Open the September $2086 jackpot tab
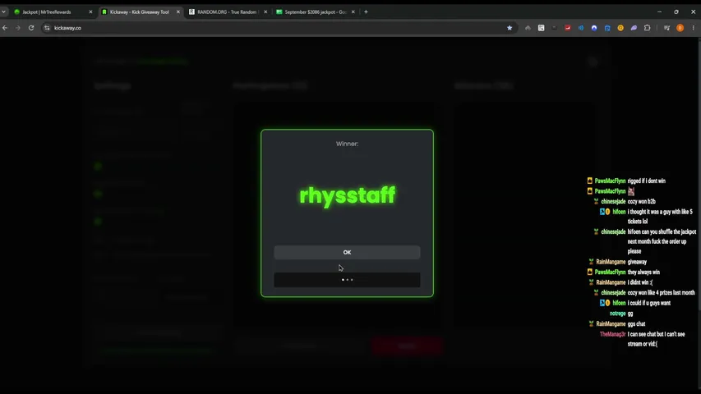 pyautogui.click(x=316, y=12)
